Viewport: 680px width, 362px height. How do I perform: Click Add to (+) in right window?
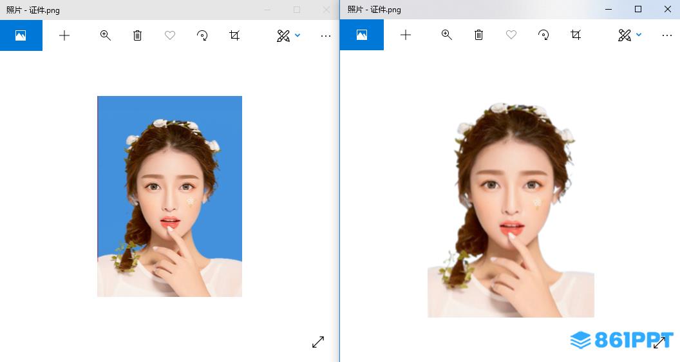pyautogui.click(x=406, y=35)
